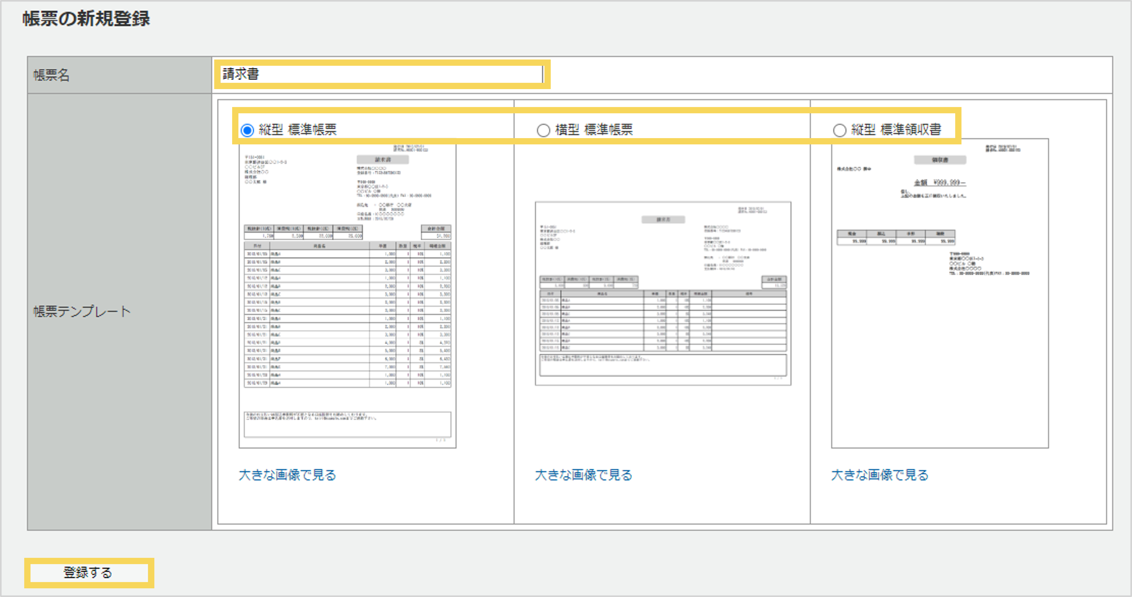Click the remarks box in portrait invoice preview
This screenshot has height=597, width=1132.
(x=347, y=424)
